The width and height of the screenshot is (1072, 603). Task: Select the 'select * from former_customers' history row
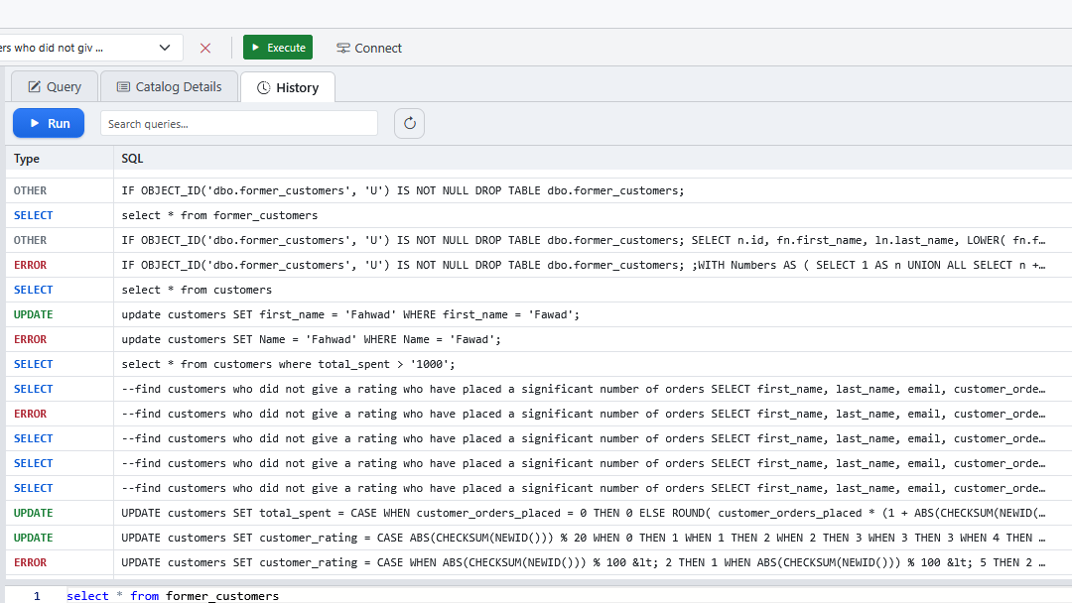539,215
